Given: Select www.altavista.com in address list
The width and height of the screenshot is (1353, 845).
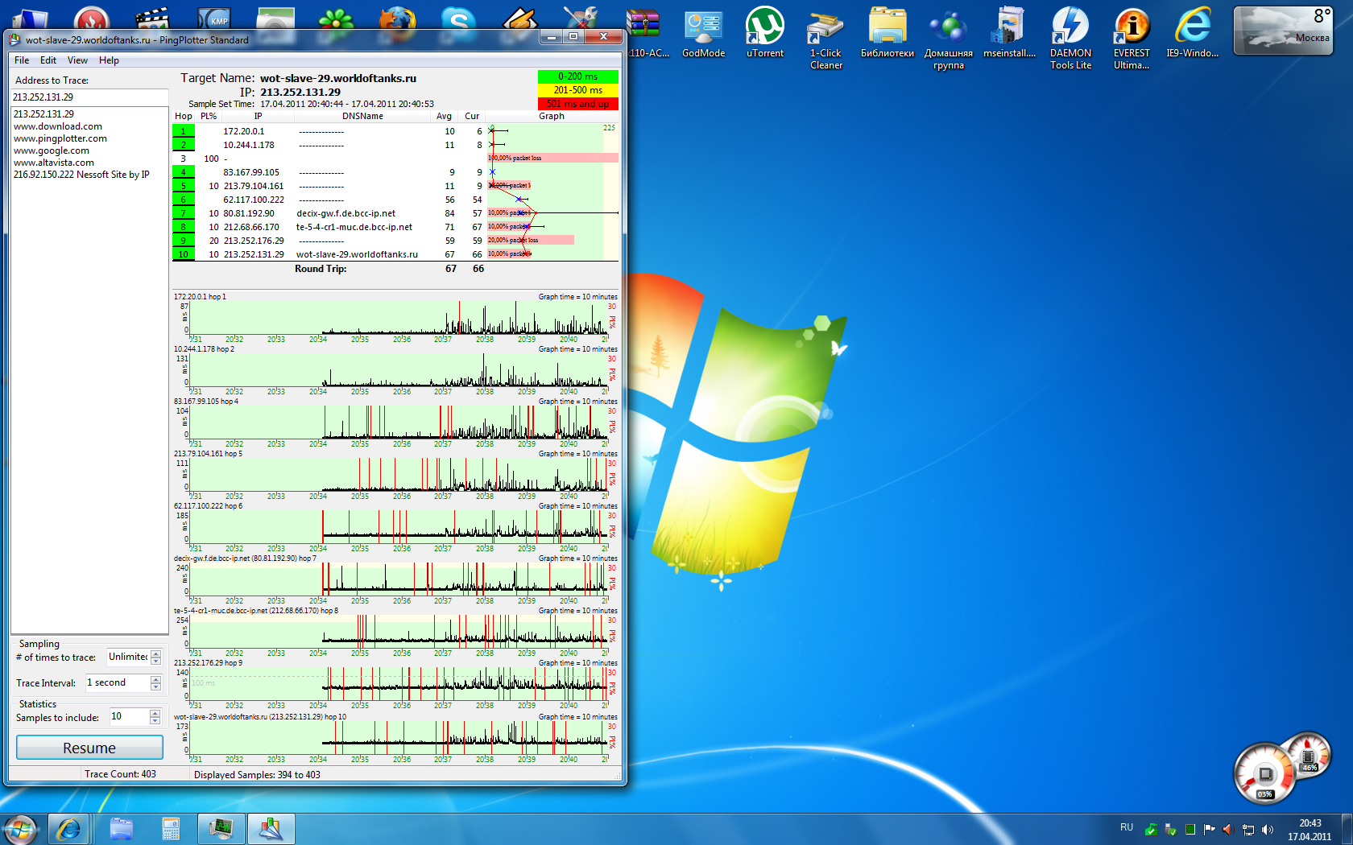Looking at the screenshot, I should point(54,163).
